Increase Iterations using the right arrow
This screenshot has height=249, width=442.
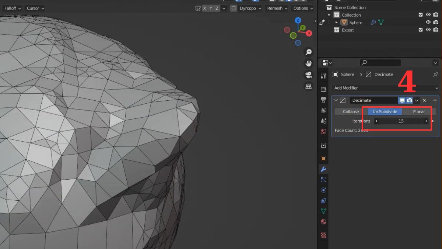(426, 121)
